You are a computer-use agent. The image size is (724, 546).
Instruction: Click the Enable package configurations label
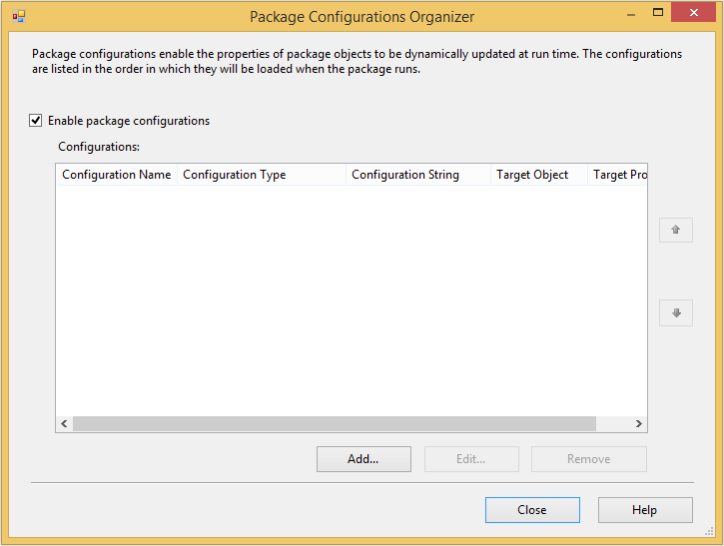click(129, 121)
